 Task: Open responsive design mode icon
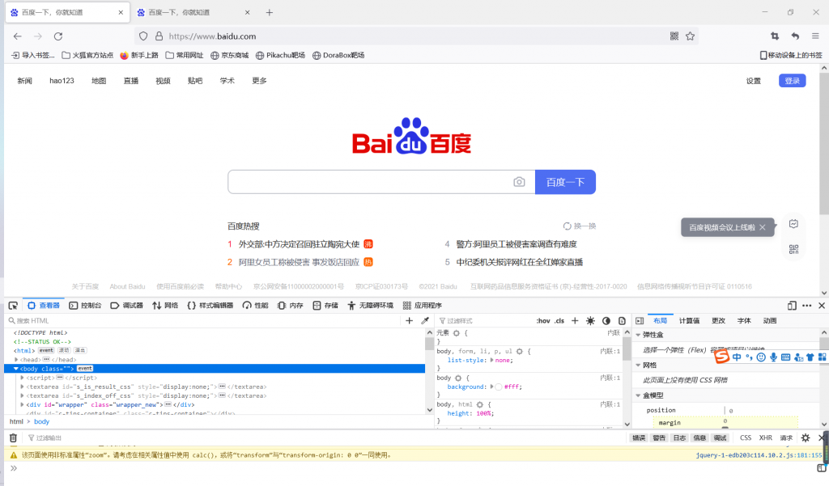[x=792, y=306]
